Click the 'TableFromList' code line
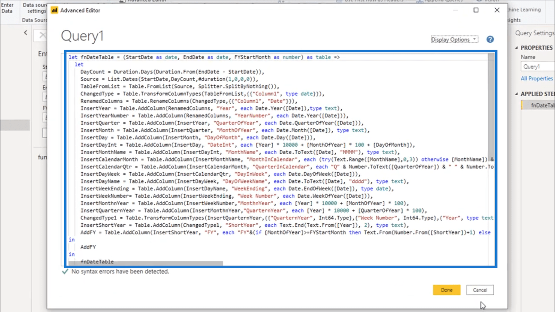555x312 pixels. [x=180, y=86]
